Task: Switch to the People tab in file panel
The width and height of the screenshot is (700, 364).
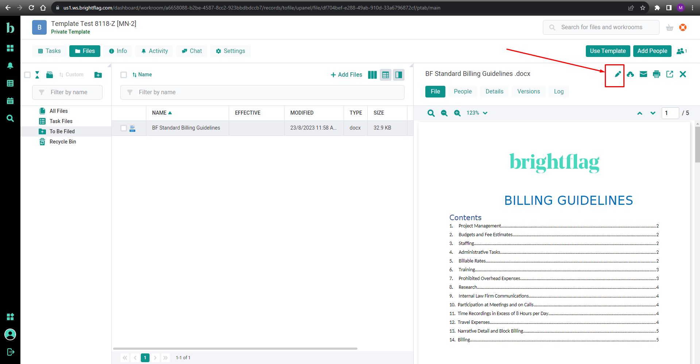Action: [x=463, y=92]
